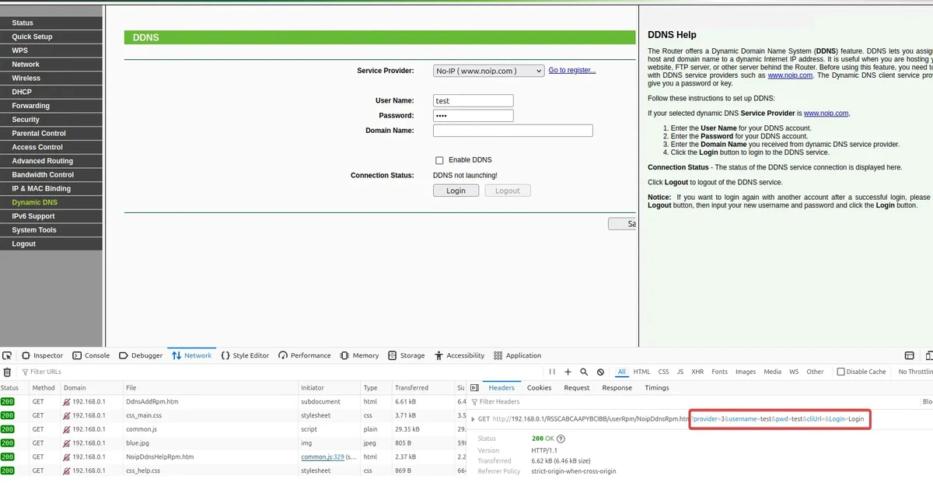Click insecure connection icon in css_help.css row
This screenshot has height=493, width=933.
point(66,470)
